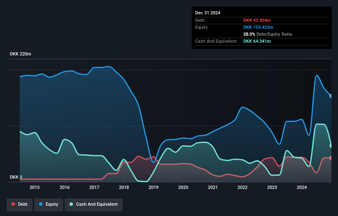This screenshot has height=216, width=338.
Task: Click the 2018 x-axis label
Action: [124, 187]
